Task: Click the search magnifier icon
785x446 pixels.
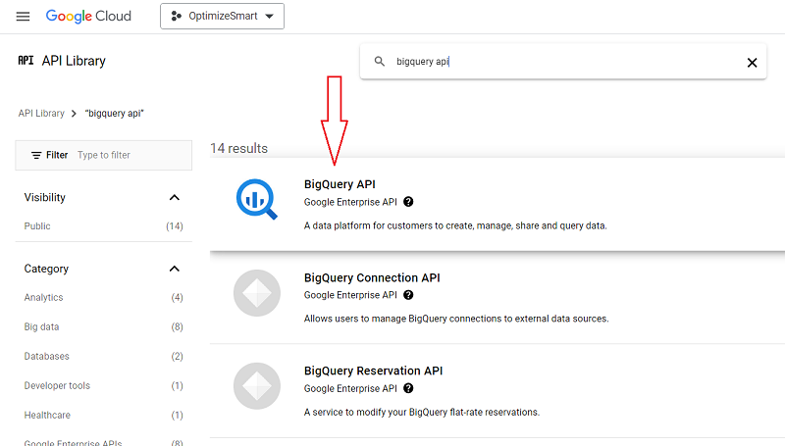Action: (380, 62)
